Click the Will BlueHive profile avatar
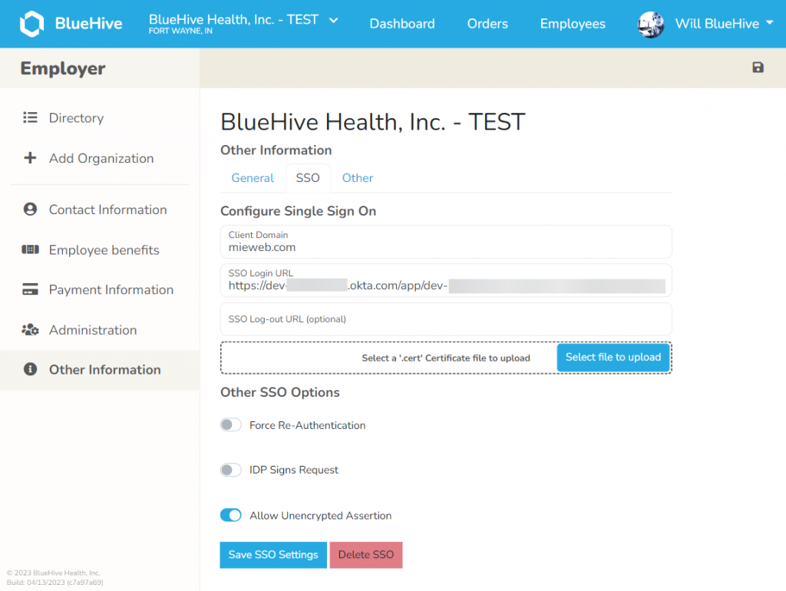 (650, 24)
